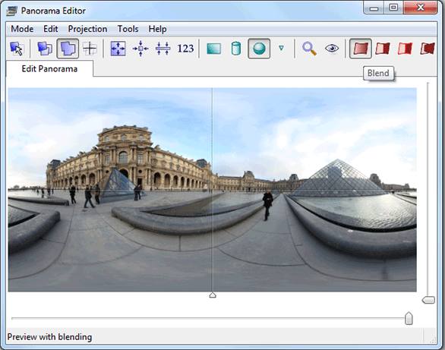Open numerical transform 123 tool
Viewport: 445px width, 350px height.
(185, 49)
